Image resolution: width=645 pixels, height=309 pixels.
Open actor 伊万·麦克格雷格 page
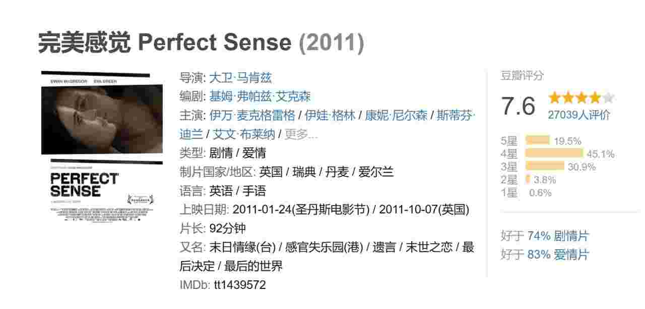click(x=252, y=116)
